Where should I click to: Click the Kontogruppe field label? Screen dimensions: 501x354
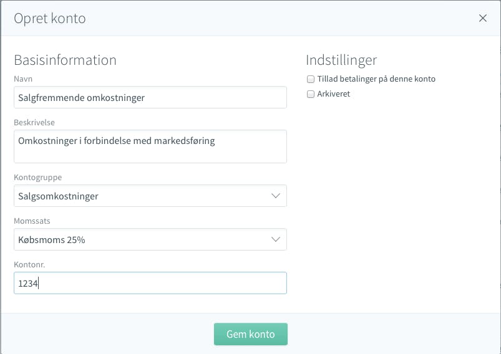(37, 178)
